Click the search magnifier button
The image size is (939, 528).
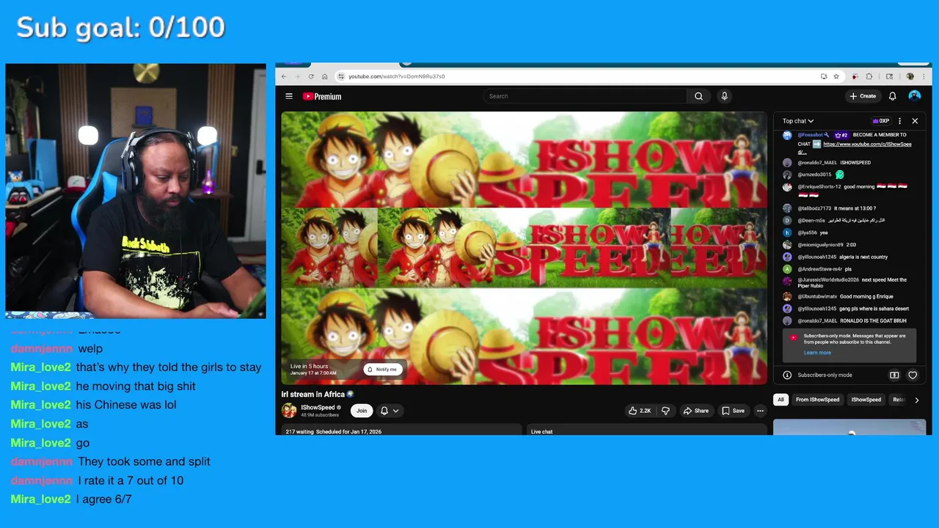click(x=698, y=96)
